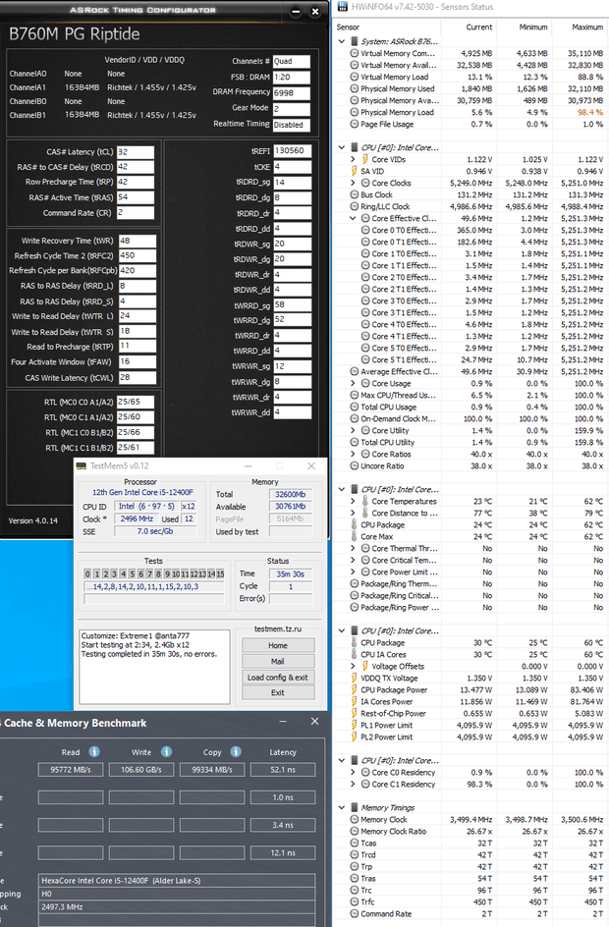Click the Memory Clock sensor icon

(x=355, y=819)
